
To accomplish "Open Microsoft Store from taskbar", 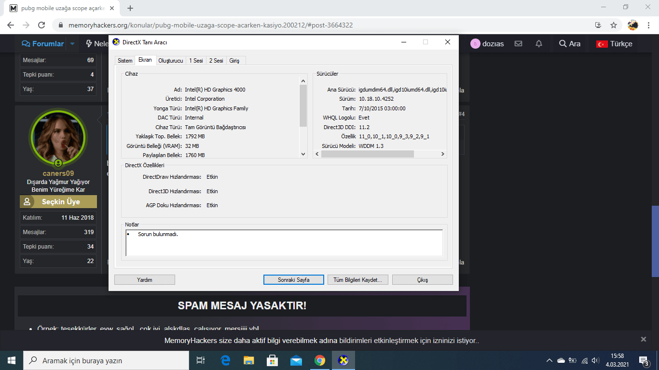I will tap(272, 360).
